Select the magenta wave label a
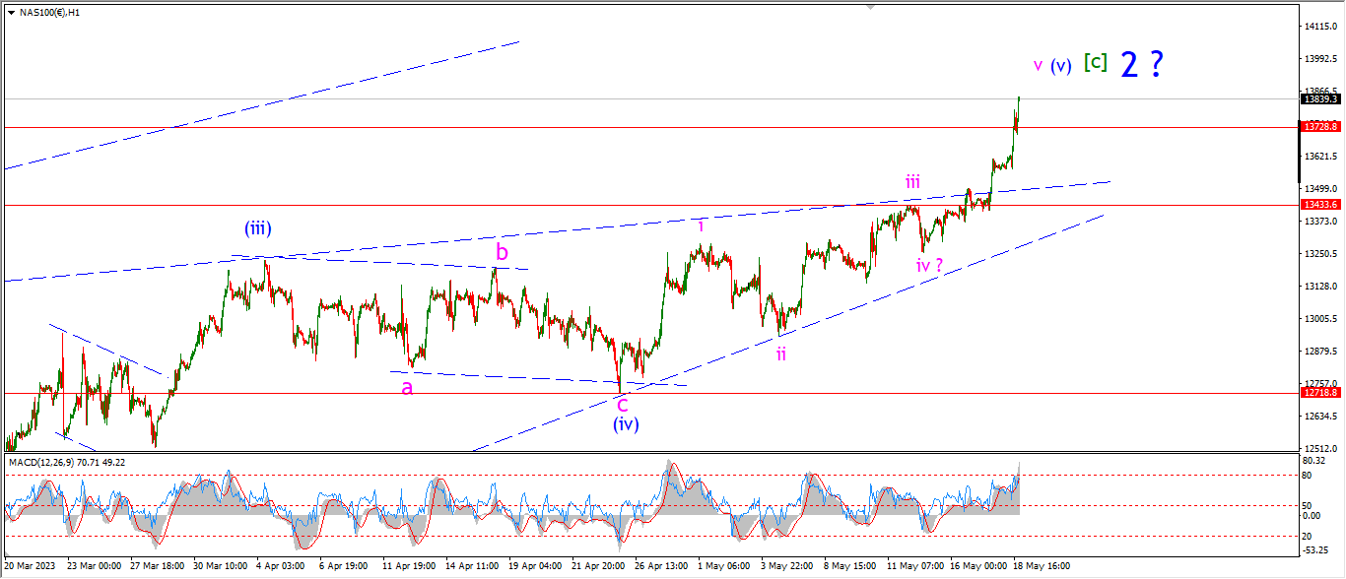The image size is (1346, 579). (x=406, y=388)
